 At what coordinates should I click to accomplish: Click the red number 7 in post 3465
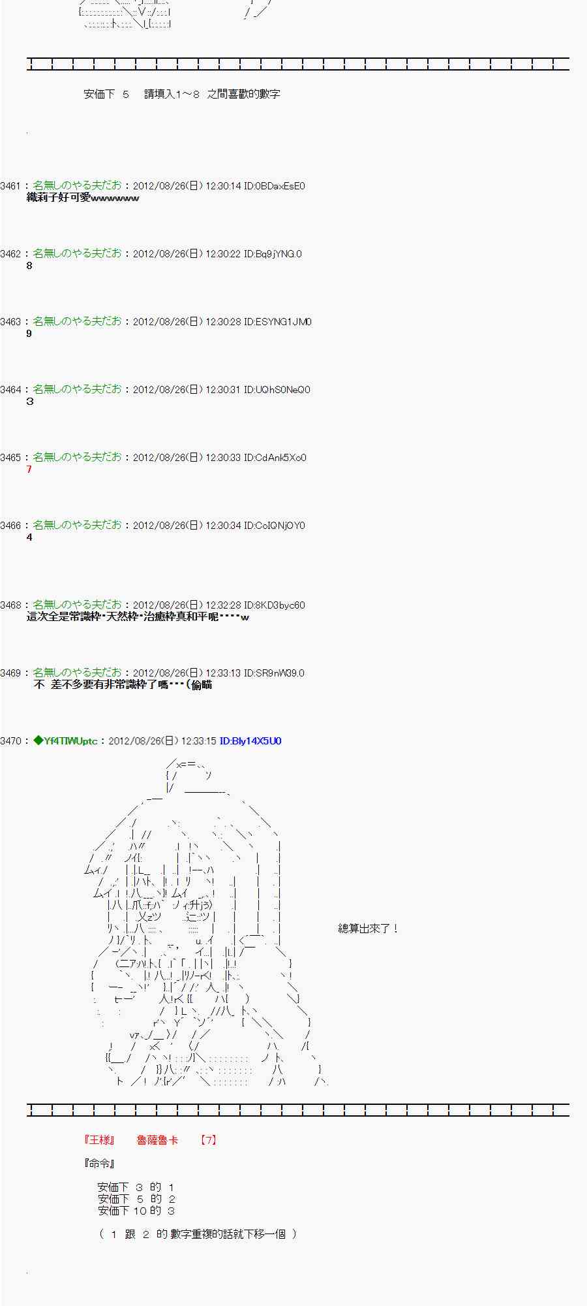29,470
